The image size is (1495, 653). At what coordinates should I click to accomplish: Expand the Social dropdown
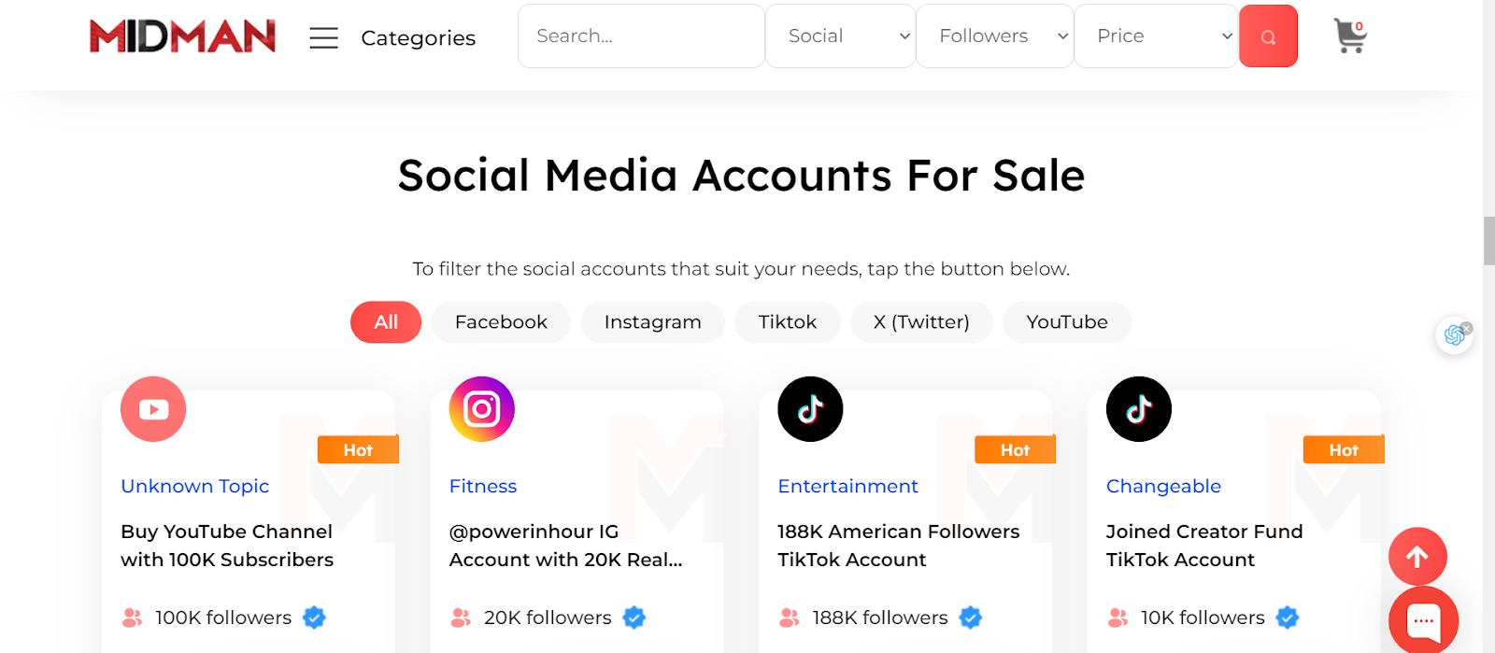840,36
